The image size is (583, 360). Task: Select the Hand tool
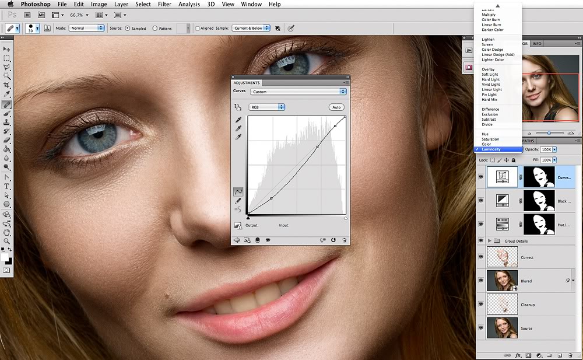coord(6,233)
